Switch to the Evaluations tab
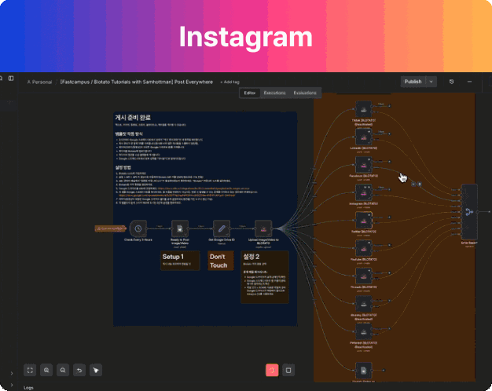The image size is (492, 391). 305,93
